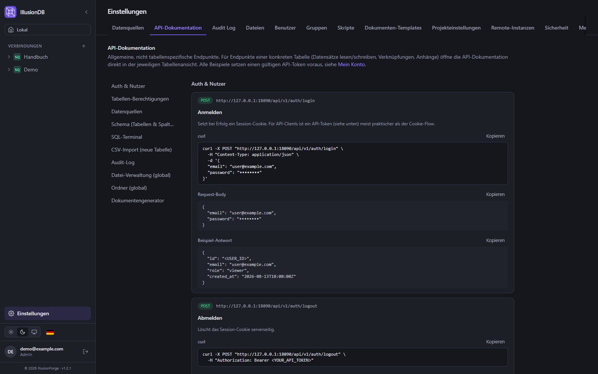Switch to dark theme moon icon
This screenshot has height=374, width=598.
click(x=23, y=332)
